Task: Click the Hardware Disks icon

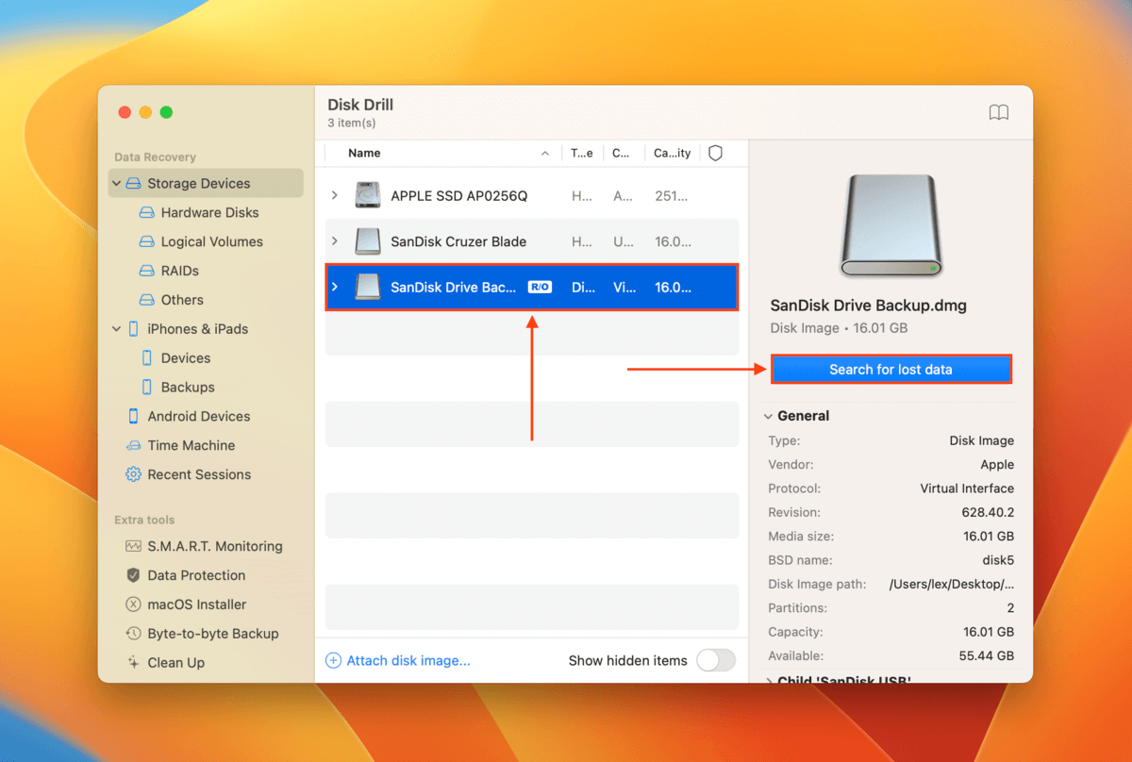Action: [146, 213]
